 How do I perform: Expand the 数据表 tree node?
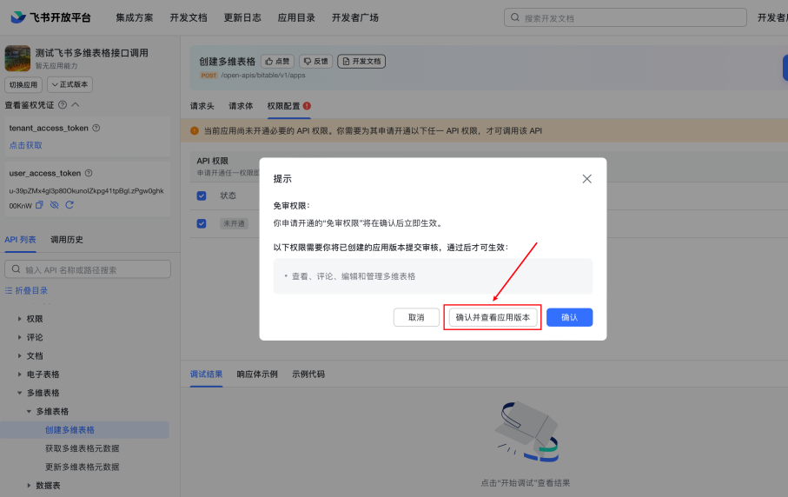pos(29,486)
